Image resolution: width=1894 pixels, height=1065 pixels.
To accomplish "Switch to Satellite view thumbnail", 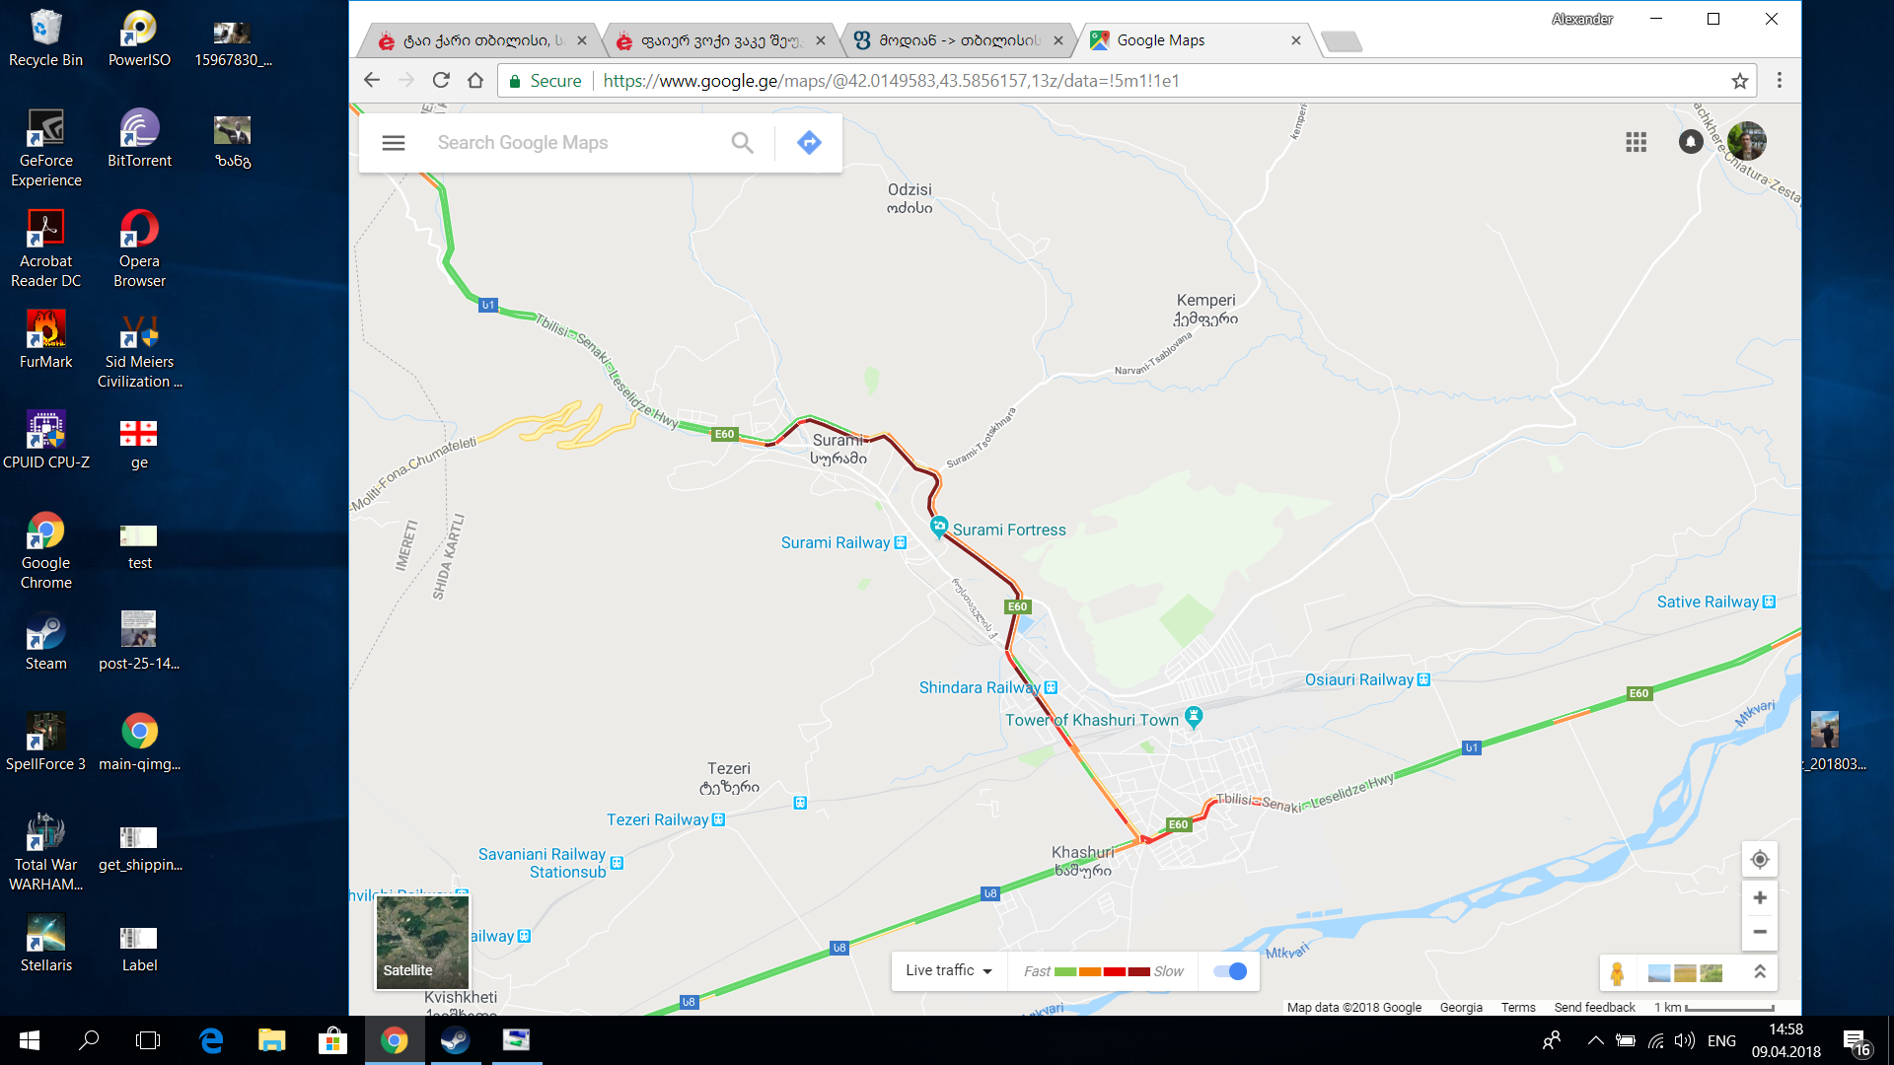I will coord(422,941).
